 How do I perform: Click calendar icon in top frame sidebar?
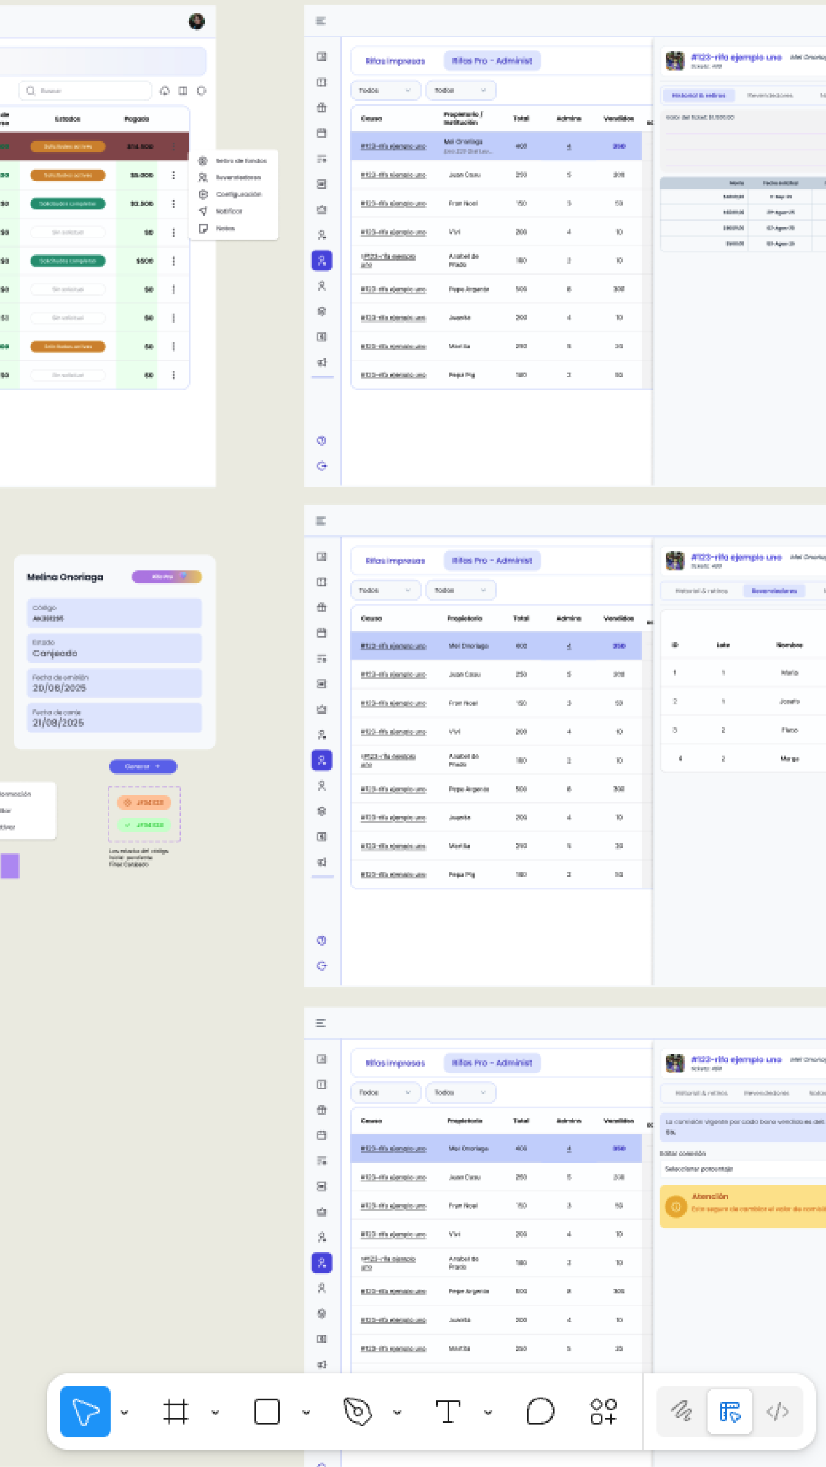(x=322, y=133)
